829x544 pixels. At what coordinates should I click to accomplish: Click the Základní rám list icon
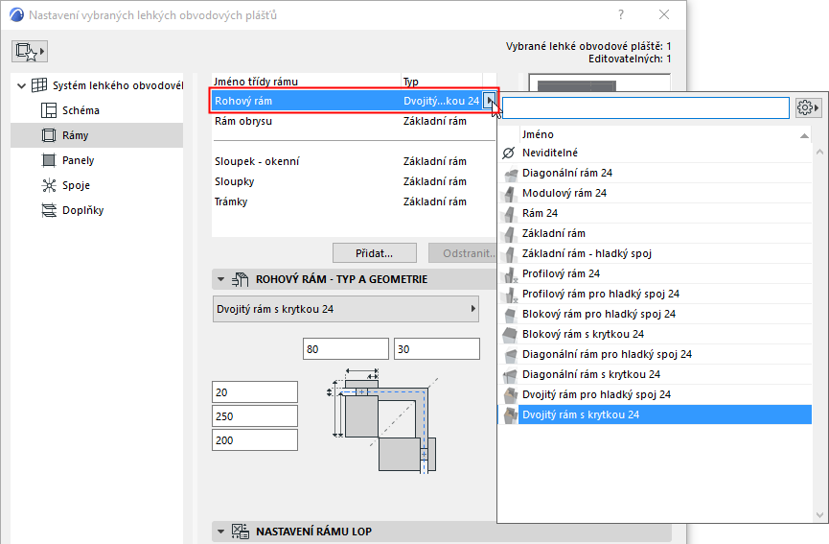click(x=510, y=233)
